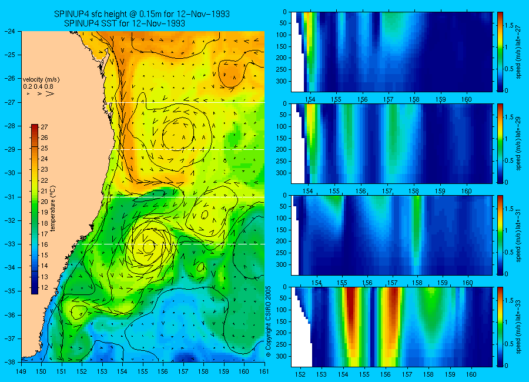Click the 150 depth tick on lat=-29 plot

282,138
